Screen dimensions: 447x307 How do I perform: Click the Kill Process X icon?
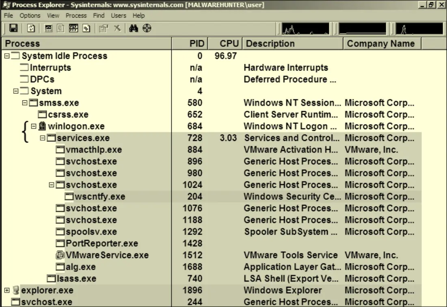117,28
